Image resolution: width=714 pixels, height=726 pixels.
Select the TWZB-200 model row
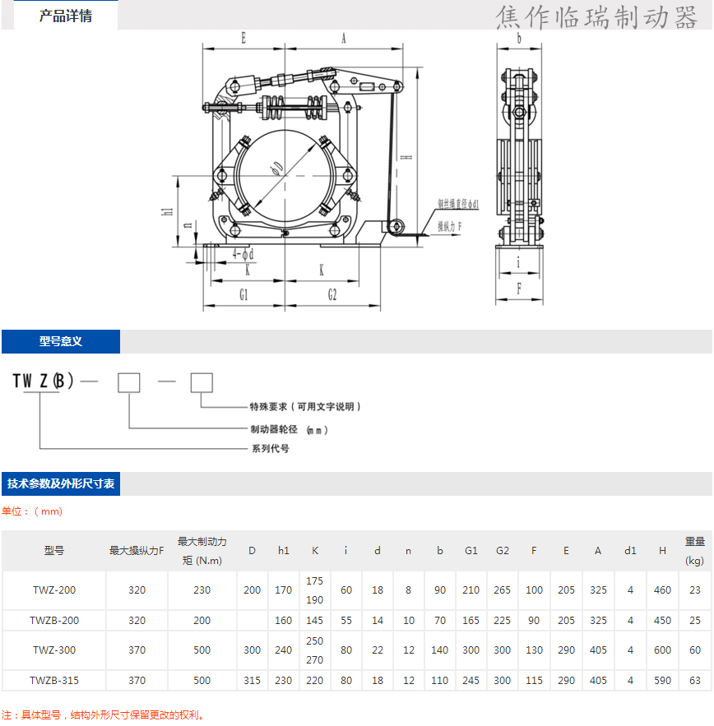54,621
